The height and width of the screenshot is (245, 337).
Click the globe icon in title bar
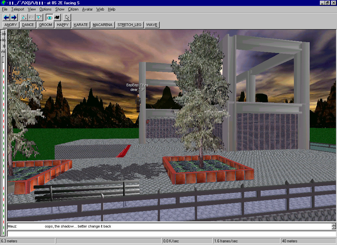tap(3, 3)
